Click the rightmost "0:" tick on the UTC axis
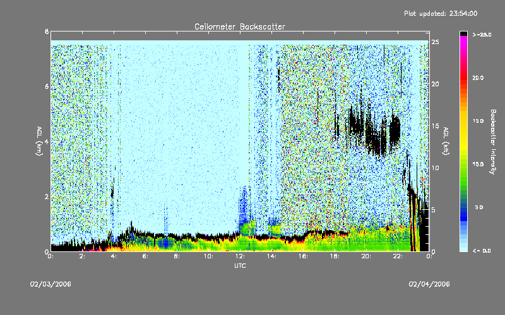This screenshot has height=315, width=505. [x=429, y=256]
